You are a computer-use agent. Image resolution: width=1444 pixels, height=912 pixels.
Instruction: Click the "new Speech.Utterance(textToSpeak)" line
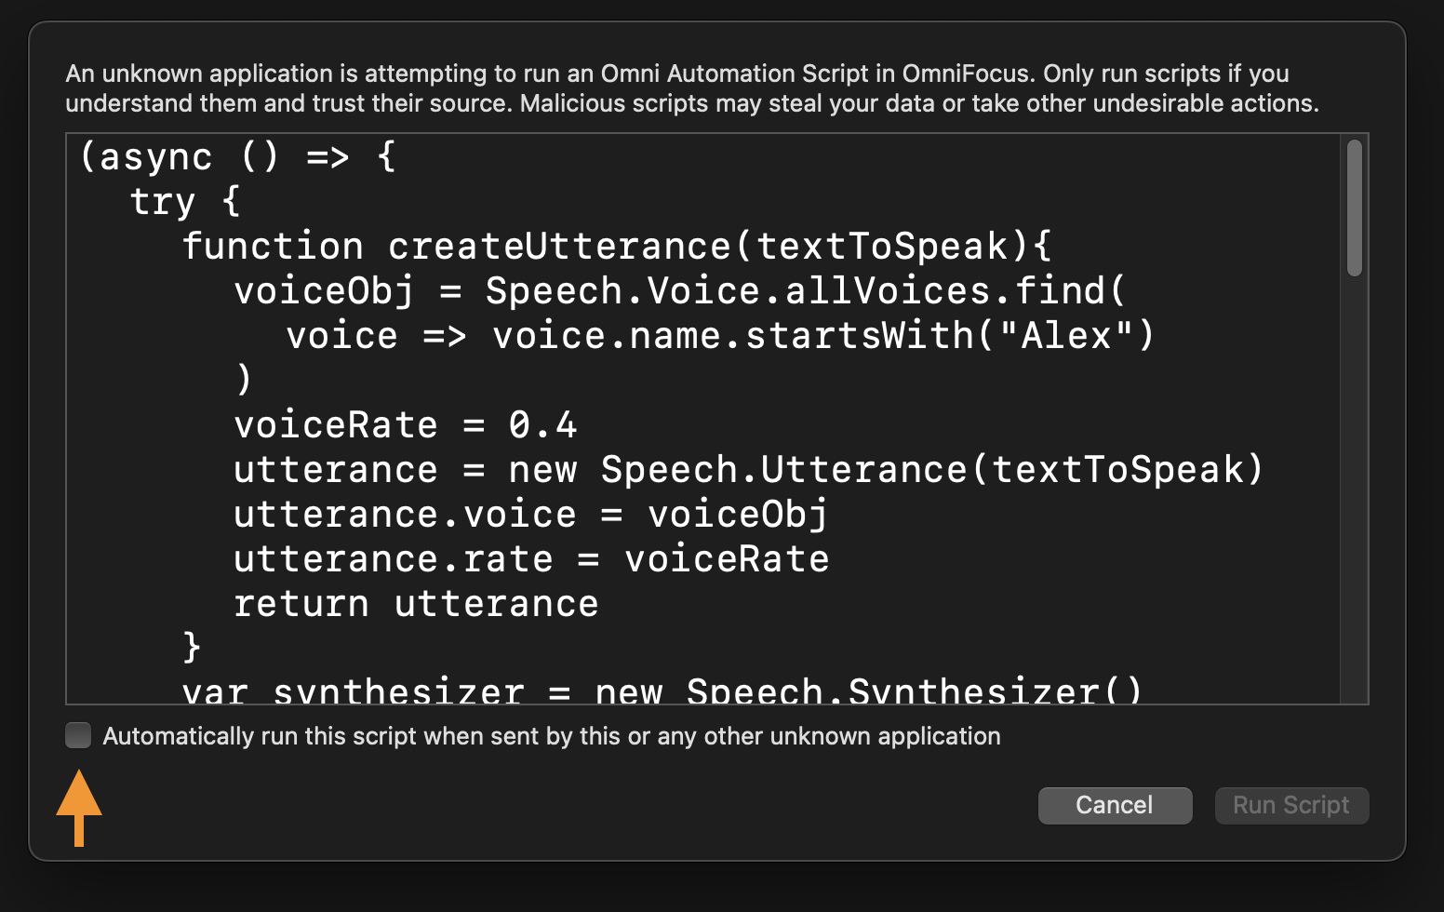(x=748, y=469)
